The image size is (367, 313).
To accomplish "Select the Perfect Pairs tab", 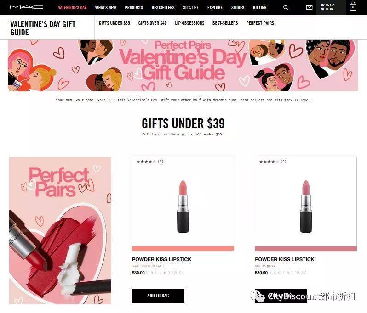I will [260, 23].
